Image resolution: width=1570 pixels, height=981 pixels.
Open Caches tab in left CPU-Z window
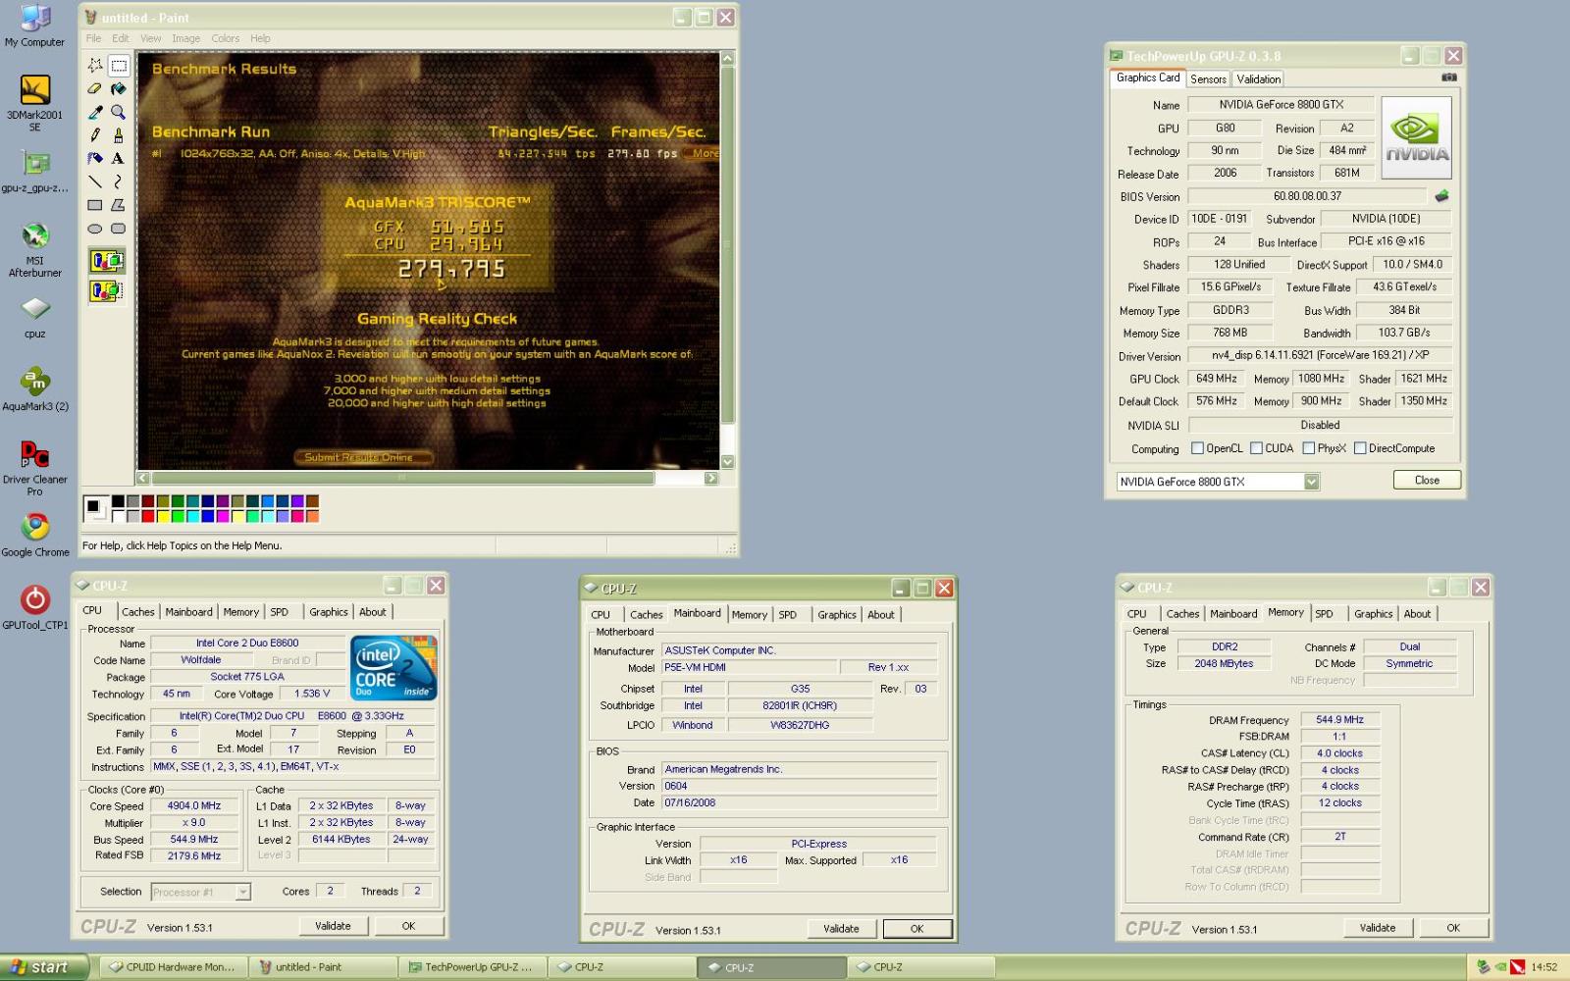[138, 612]
